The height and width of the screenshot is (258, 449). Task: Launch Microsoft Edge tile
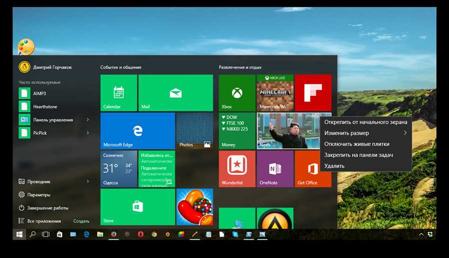tap(138, 131)
